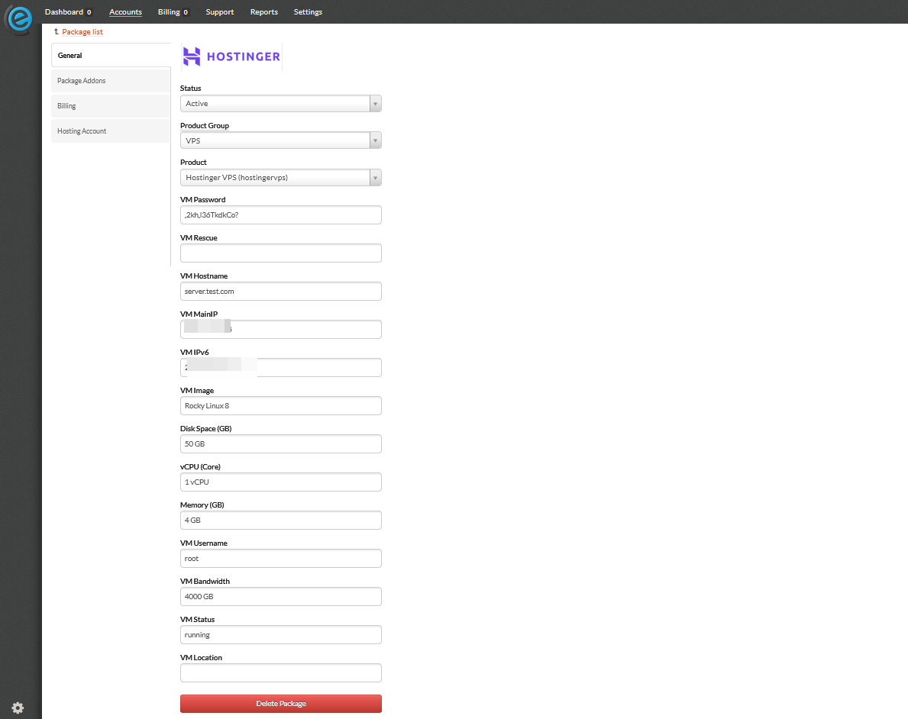This screenshot has width=908, height=719.
Task: Open the Accounts menu in the top bar
Action: point(125,11)
